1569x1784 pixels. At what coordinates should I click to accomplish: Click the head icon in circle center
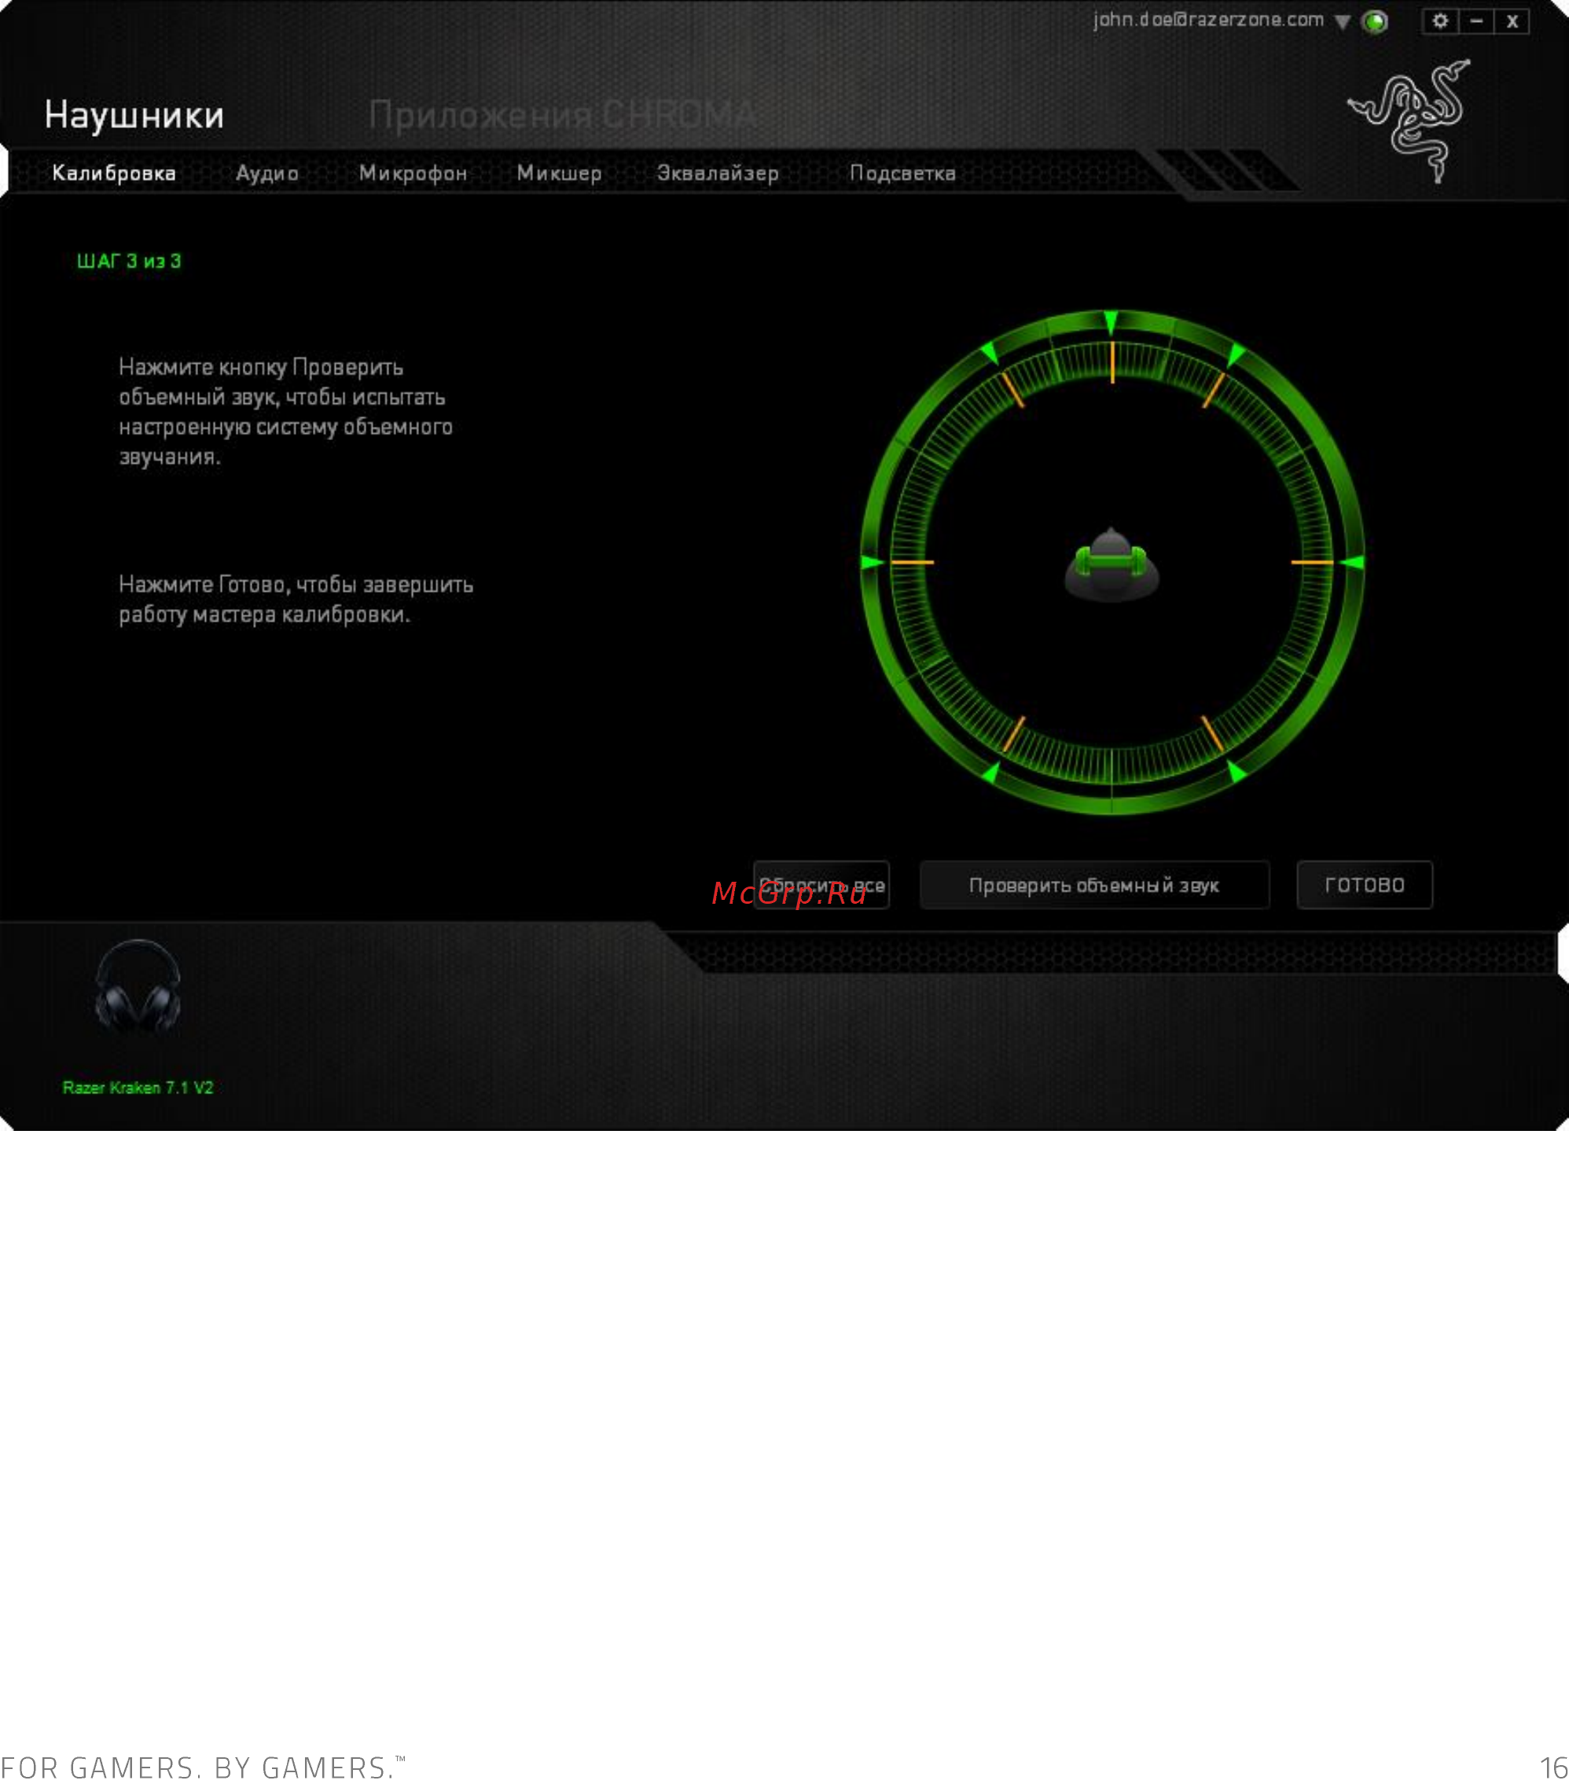pyautogui.click(x=1112, y=565)
